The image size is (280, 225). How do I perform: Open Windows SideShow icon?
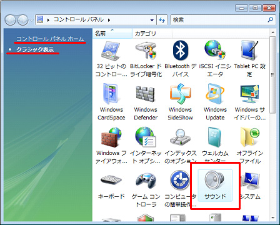tap(181, 102)
